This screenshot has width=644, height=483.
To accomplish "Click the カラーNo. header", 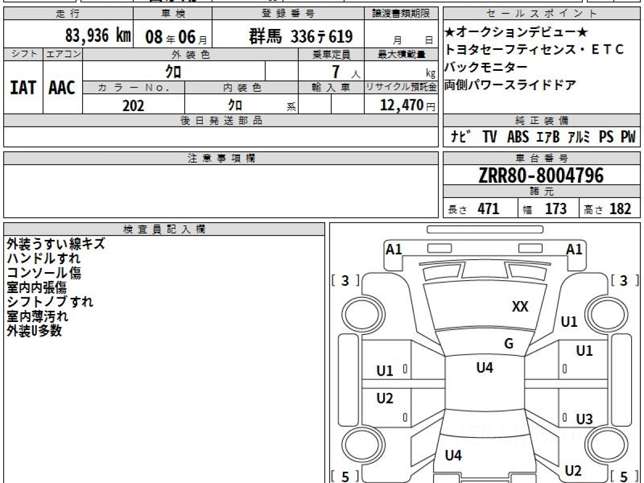I will (134, 87).
